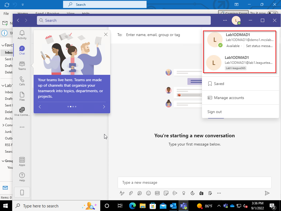Expand more messaging options ellipsis

[x=219, y=193]
